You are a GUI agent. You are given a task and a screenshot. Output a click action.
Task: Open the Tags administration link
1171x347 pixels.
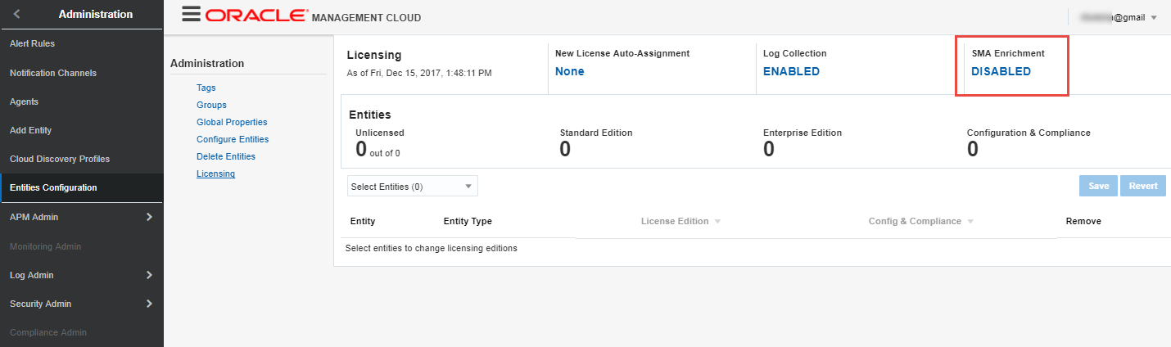206,88
